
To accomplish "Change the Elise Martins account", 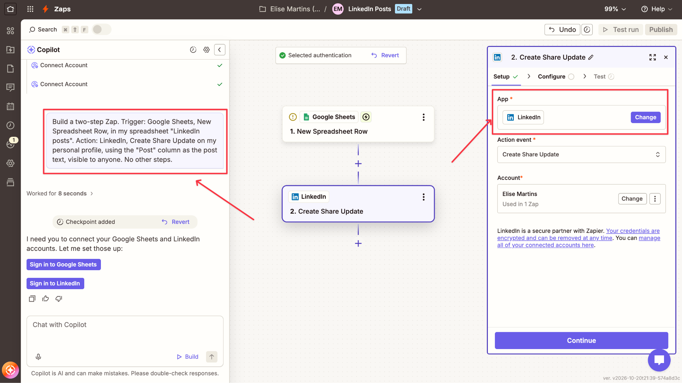I will click(632, 199).
